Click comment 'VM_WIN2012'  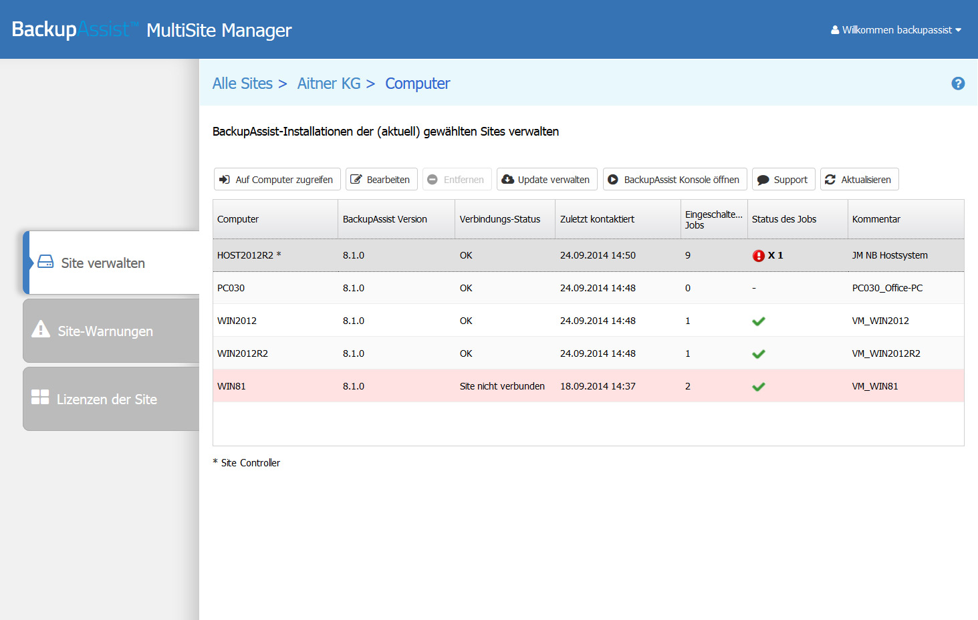coord(880,321)
